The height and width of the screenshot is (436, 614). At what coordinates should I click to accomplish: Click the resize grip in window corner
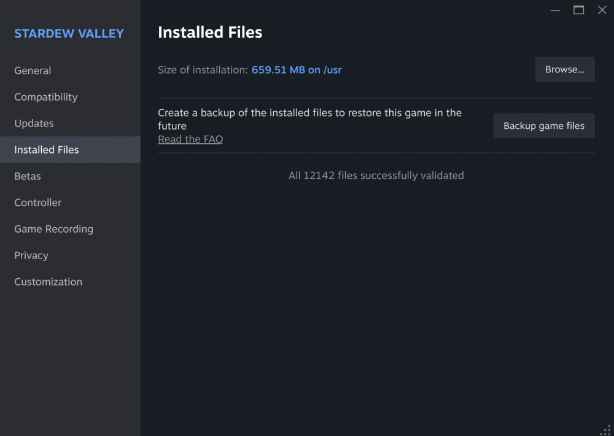coord(605,429)
